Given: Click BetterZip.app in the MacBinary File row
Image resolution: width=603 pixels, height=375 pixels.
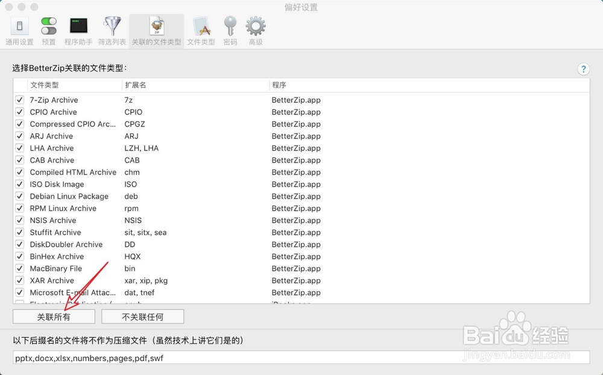Looking at the screenshot, I should pyautogui.click(x=296, y=268).
